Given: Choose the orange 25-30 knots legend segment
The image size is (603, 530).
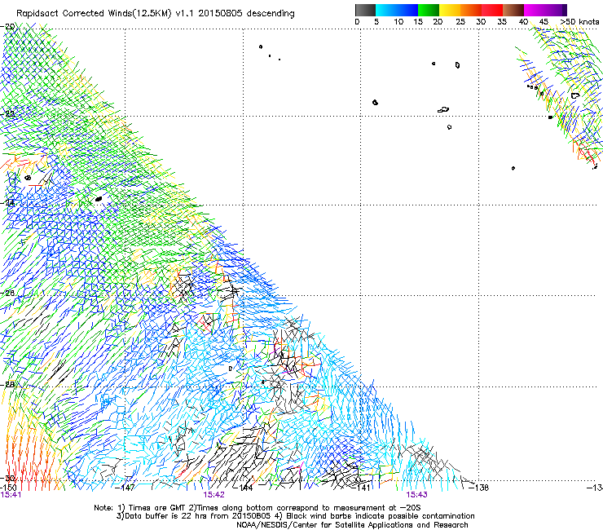Looking at the screenshot, I should [471, 10].
